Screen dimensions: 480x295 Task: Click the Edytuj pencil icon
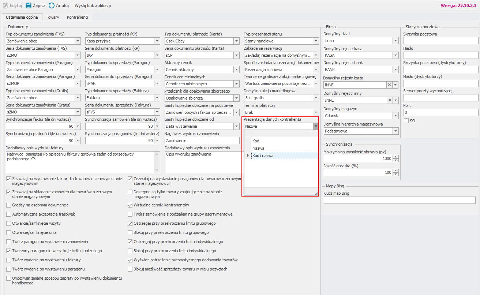click(x=5, y=5)
